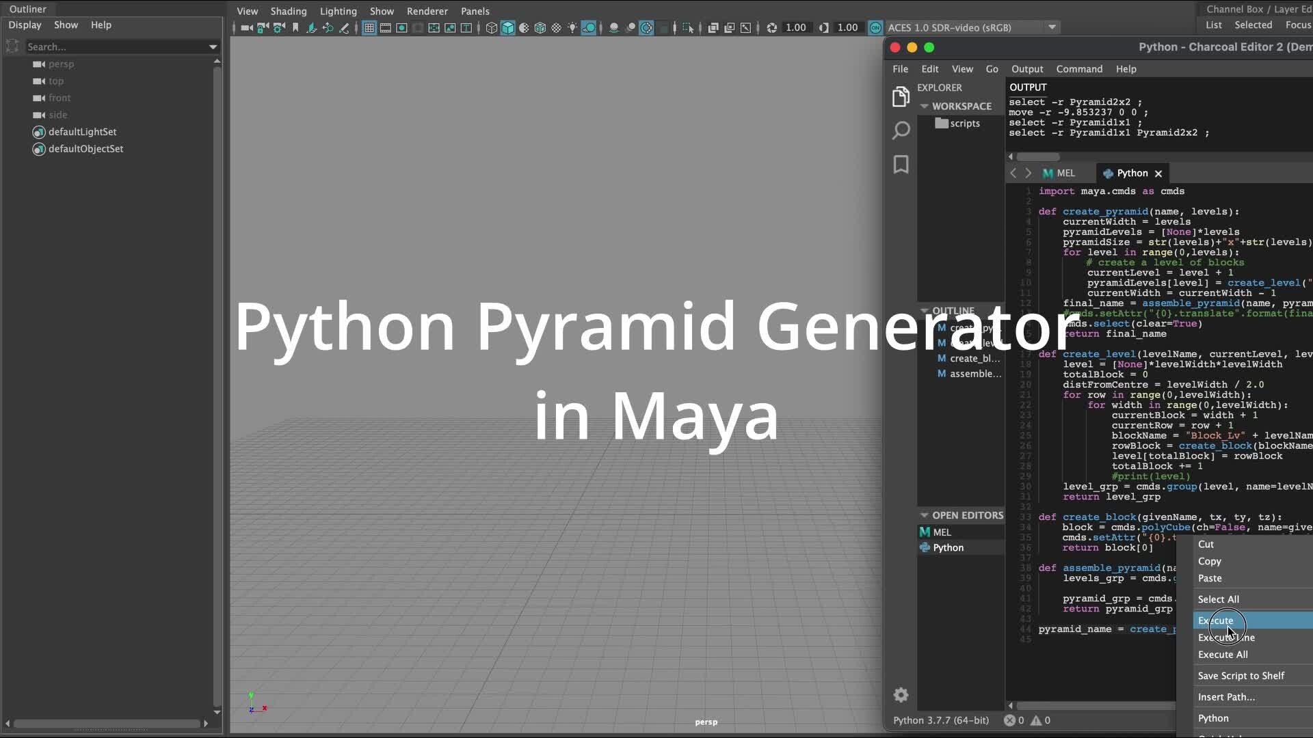
Task: Click the Exposure reset icon
Action: pyautogui.click(x=771, y=28)
